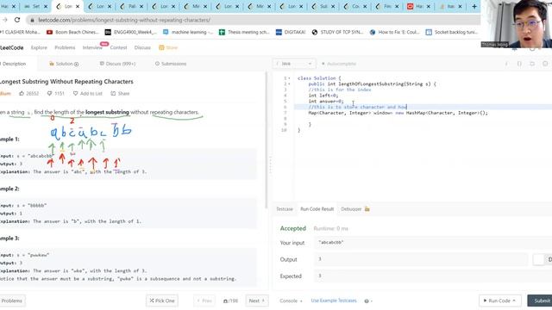This screenshot has width=552, height=310.
Task: Open a new browser tab with plus icon
Action: click(x=474, y=6)
